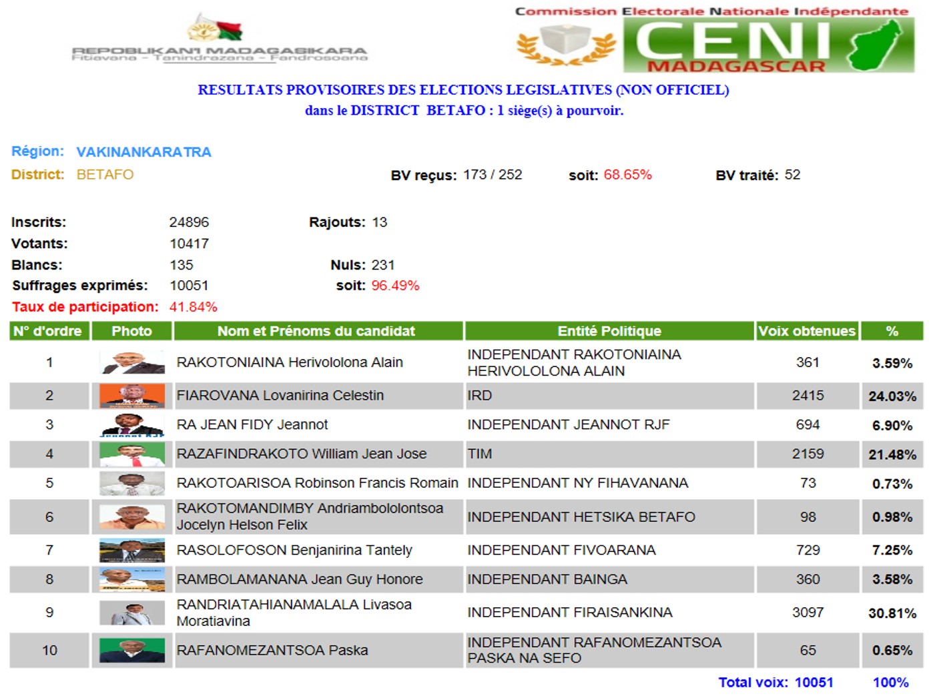The width and height of the screenshot is (937, 698).
Task: Click entity 'INDEPENDANT HETSIKA BETAFO'
Action: (x=581, y=517)
